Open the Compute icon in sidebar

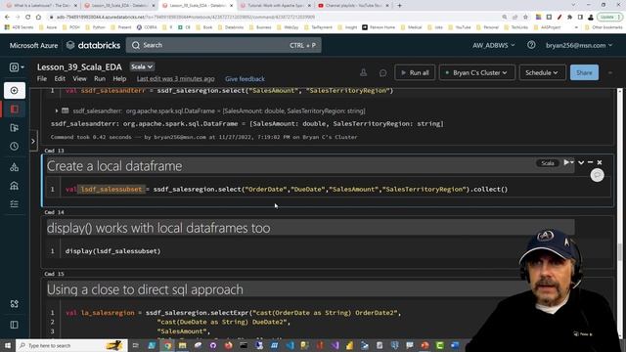pos(15,186)
